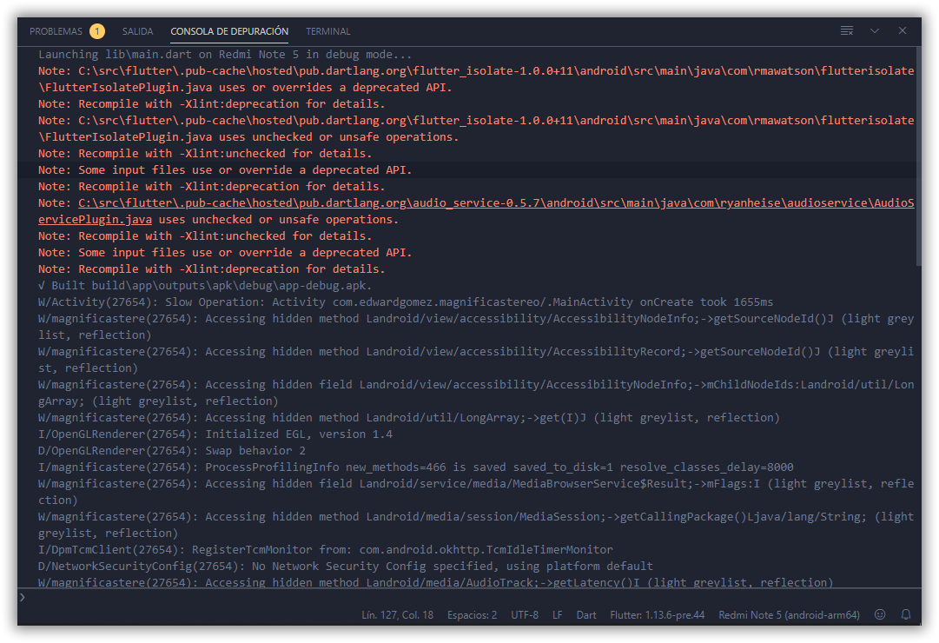Open the SALIDA tab
This screenshot has height=643, width=939.
pyautogui.click(x=138, y=31)
